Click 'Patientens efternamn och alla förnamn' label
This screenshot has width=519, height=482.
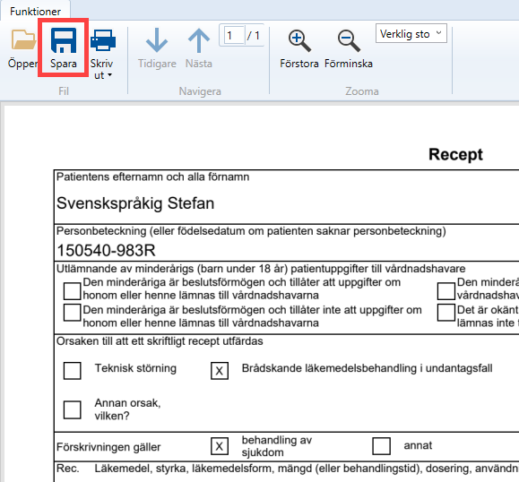(x=153, y=177)
